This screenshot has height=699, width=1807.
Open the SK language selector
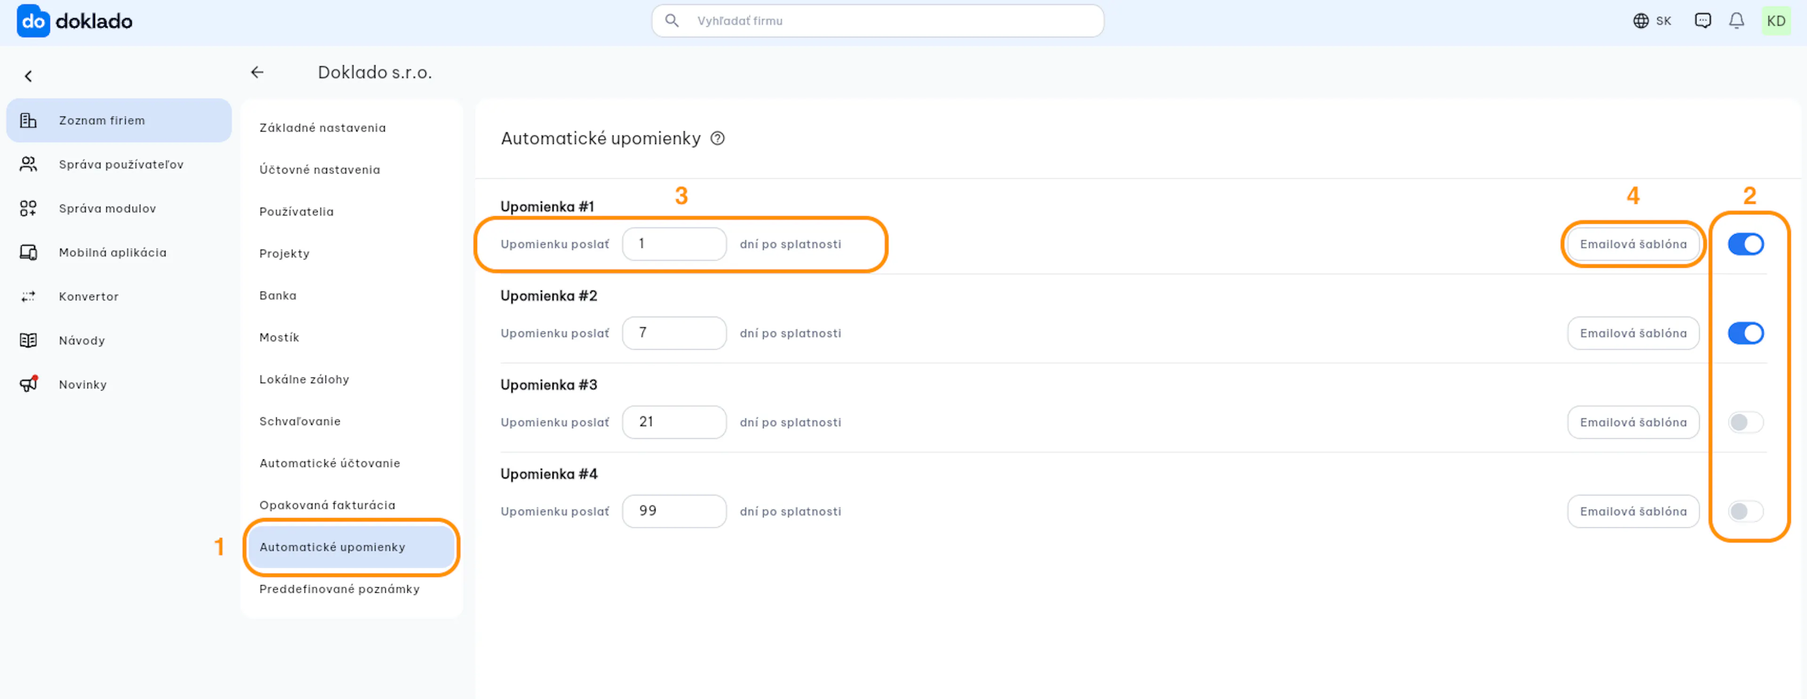(x=1652, y=21)
